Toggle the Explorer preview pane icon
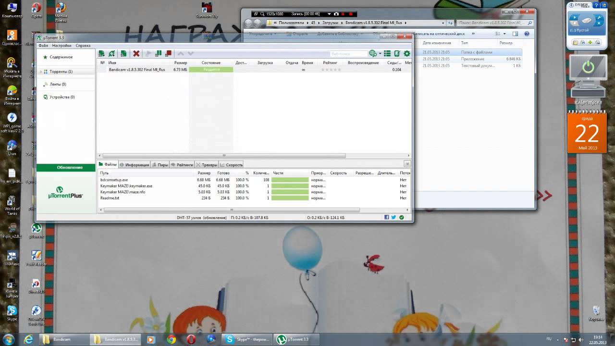 click(x=515, y=34)
